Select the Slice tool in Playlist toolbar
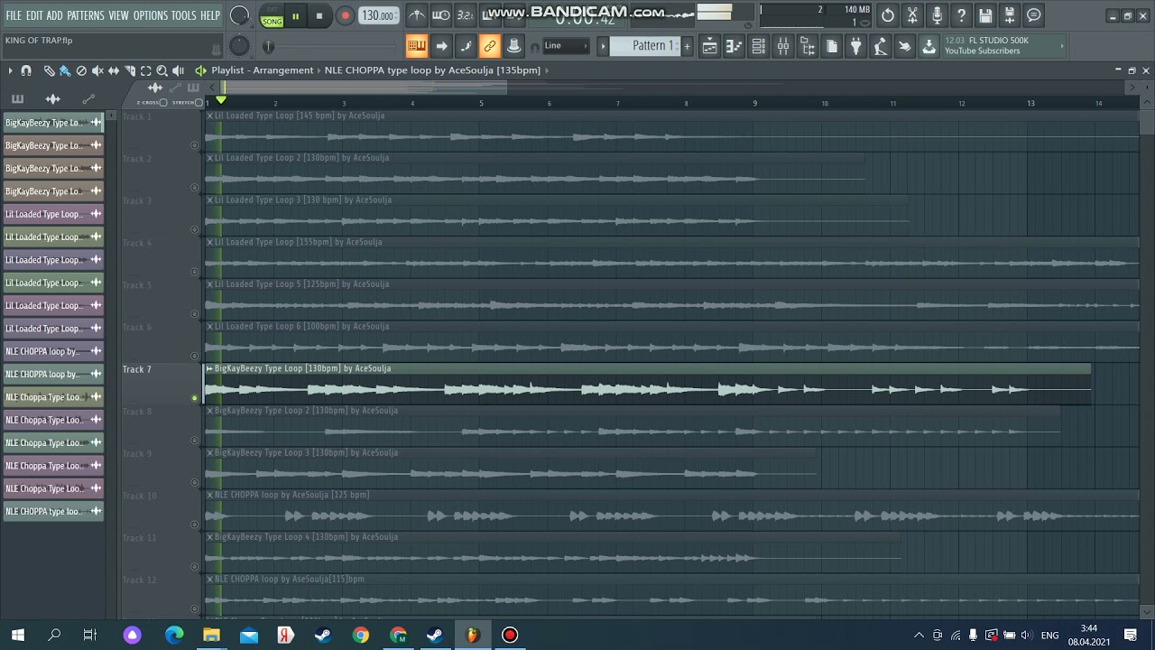The width and height of the screenshot is (1155, 650). (130, 70)
